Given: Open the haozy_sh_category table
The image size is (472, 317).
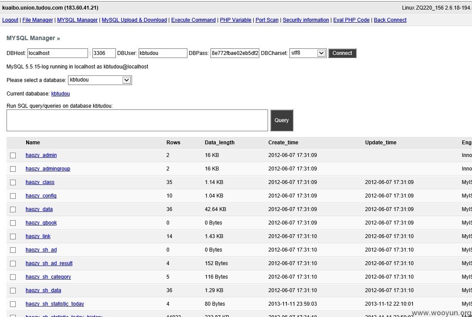Looking at the screenshot, I should tap(48, 277).
